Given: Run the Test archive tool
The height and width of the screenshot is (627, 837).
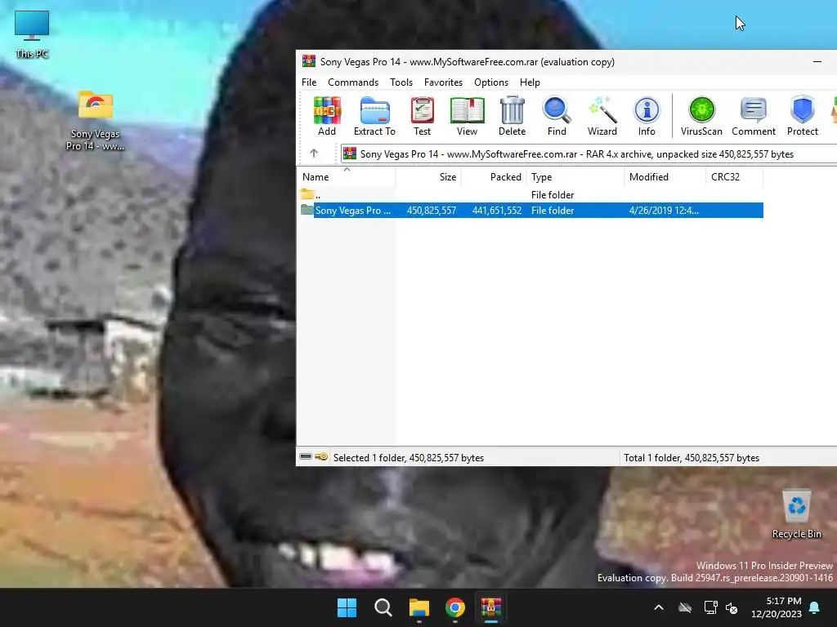Looking at the screenshot, I should click(422, 116).
